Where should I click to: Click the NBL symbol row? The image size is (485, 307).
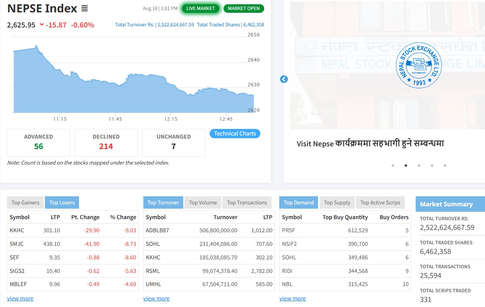[345, 284]
